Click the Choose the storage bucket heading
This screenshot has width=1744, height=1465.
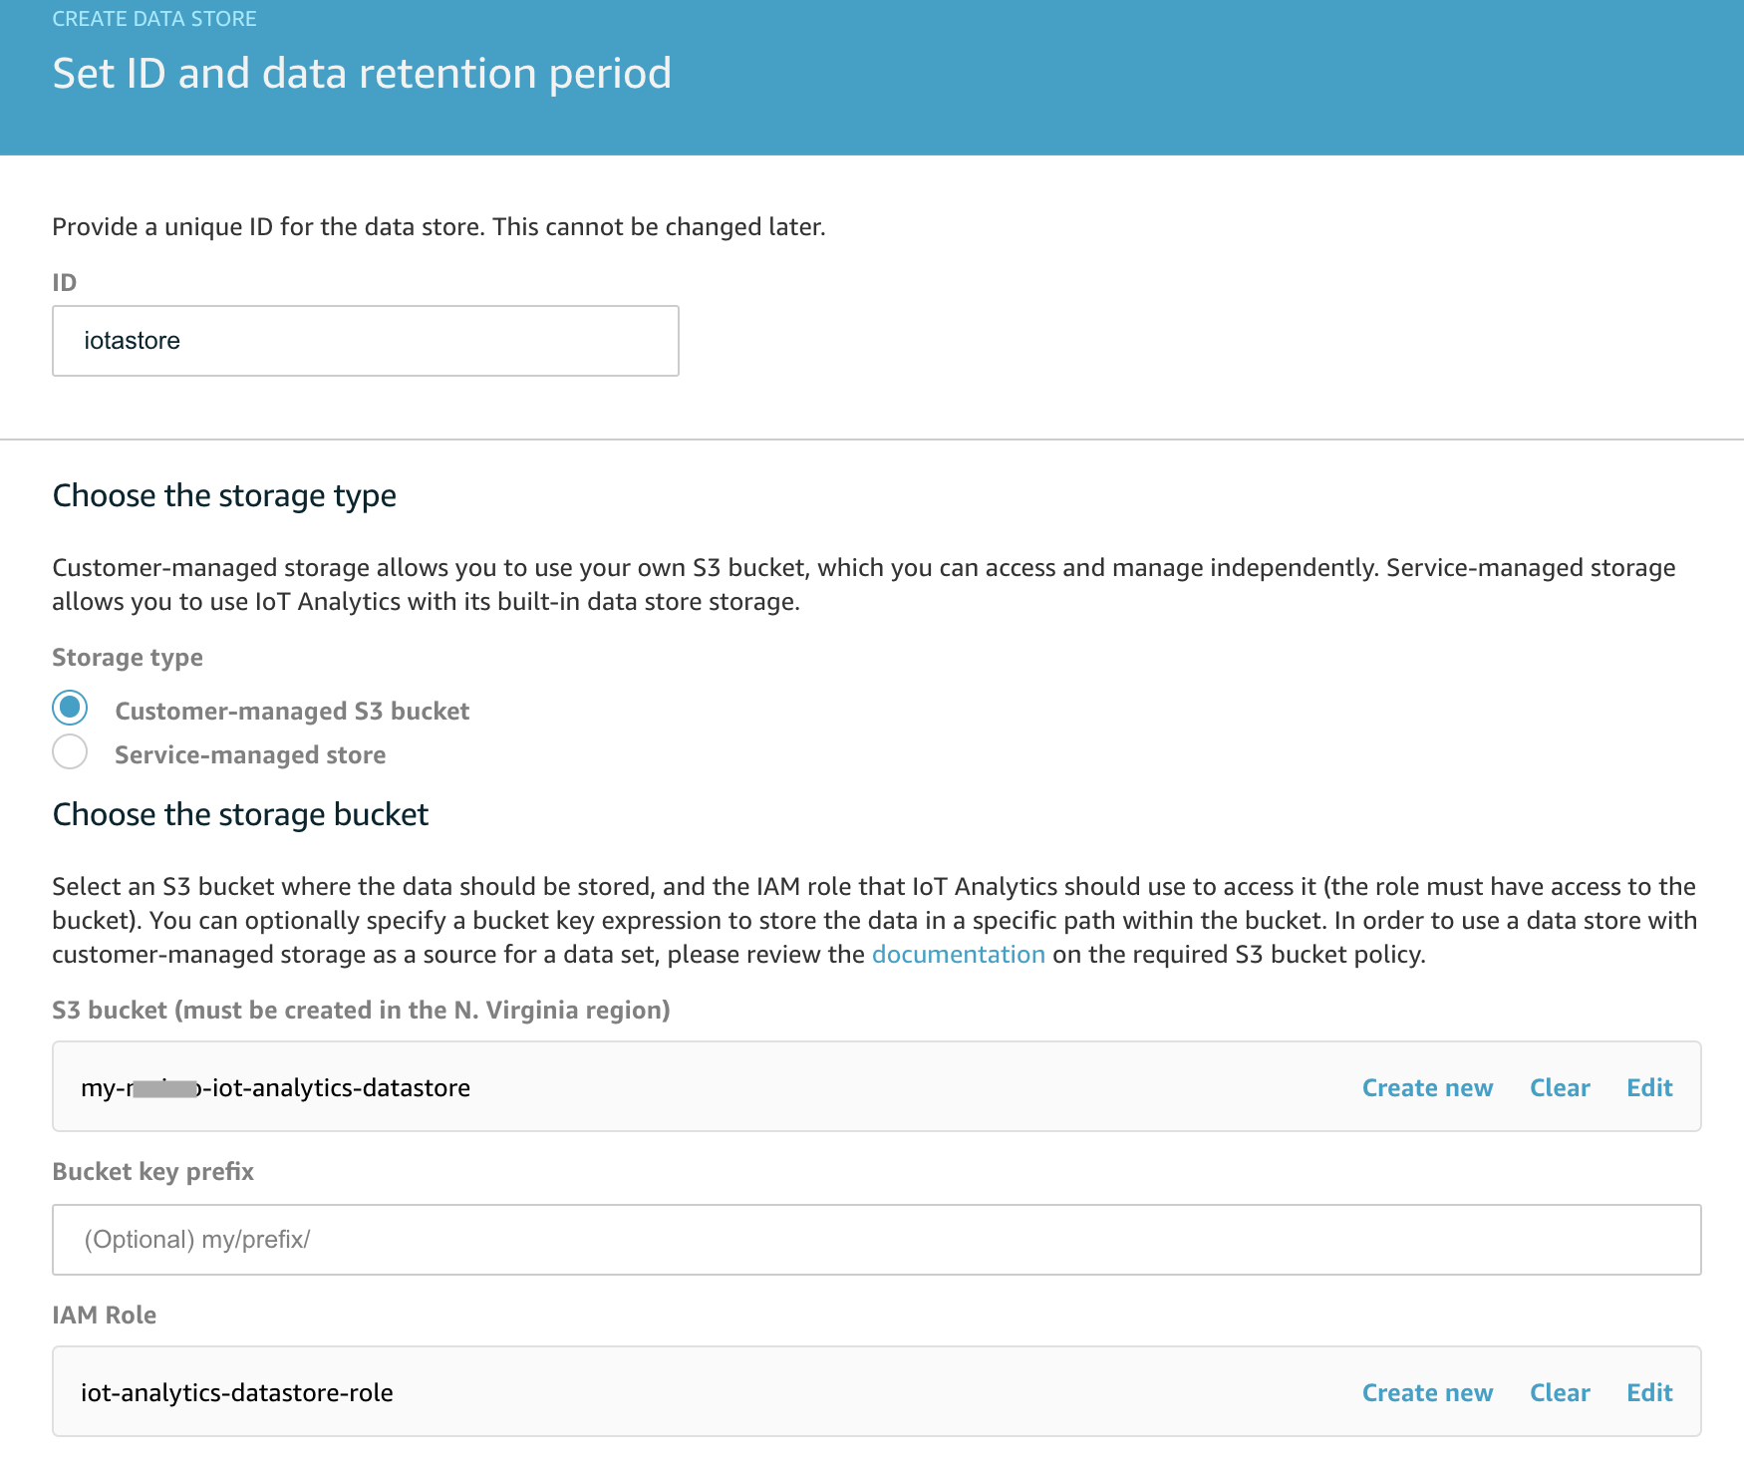coord(240,814)
